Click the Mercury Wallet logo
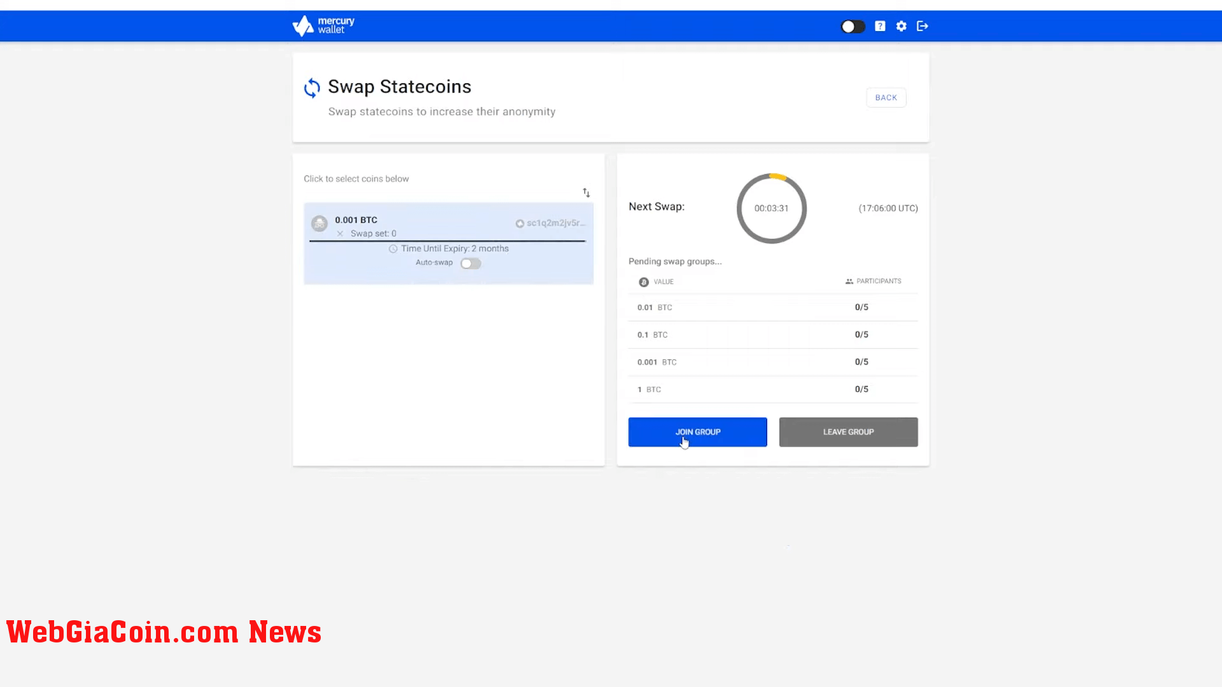Screen dimensions: 1222x687 click(323, 25)
